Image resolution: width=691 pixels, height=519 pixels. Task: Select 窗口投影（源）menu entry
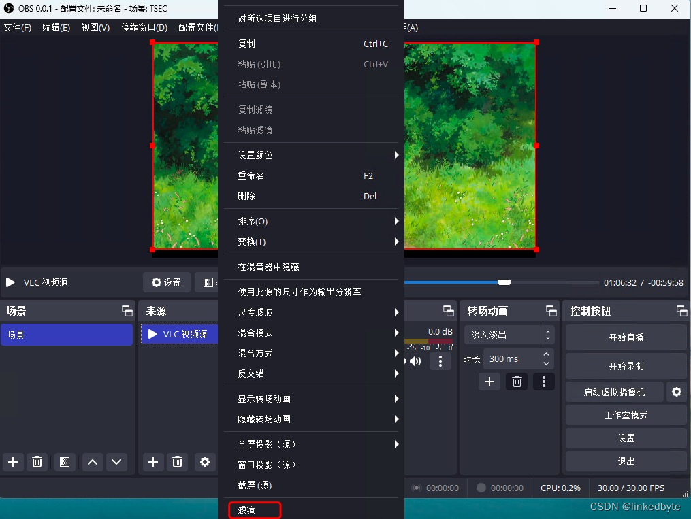311,465
